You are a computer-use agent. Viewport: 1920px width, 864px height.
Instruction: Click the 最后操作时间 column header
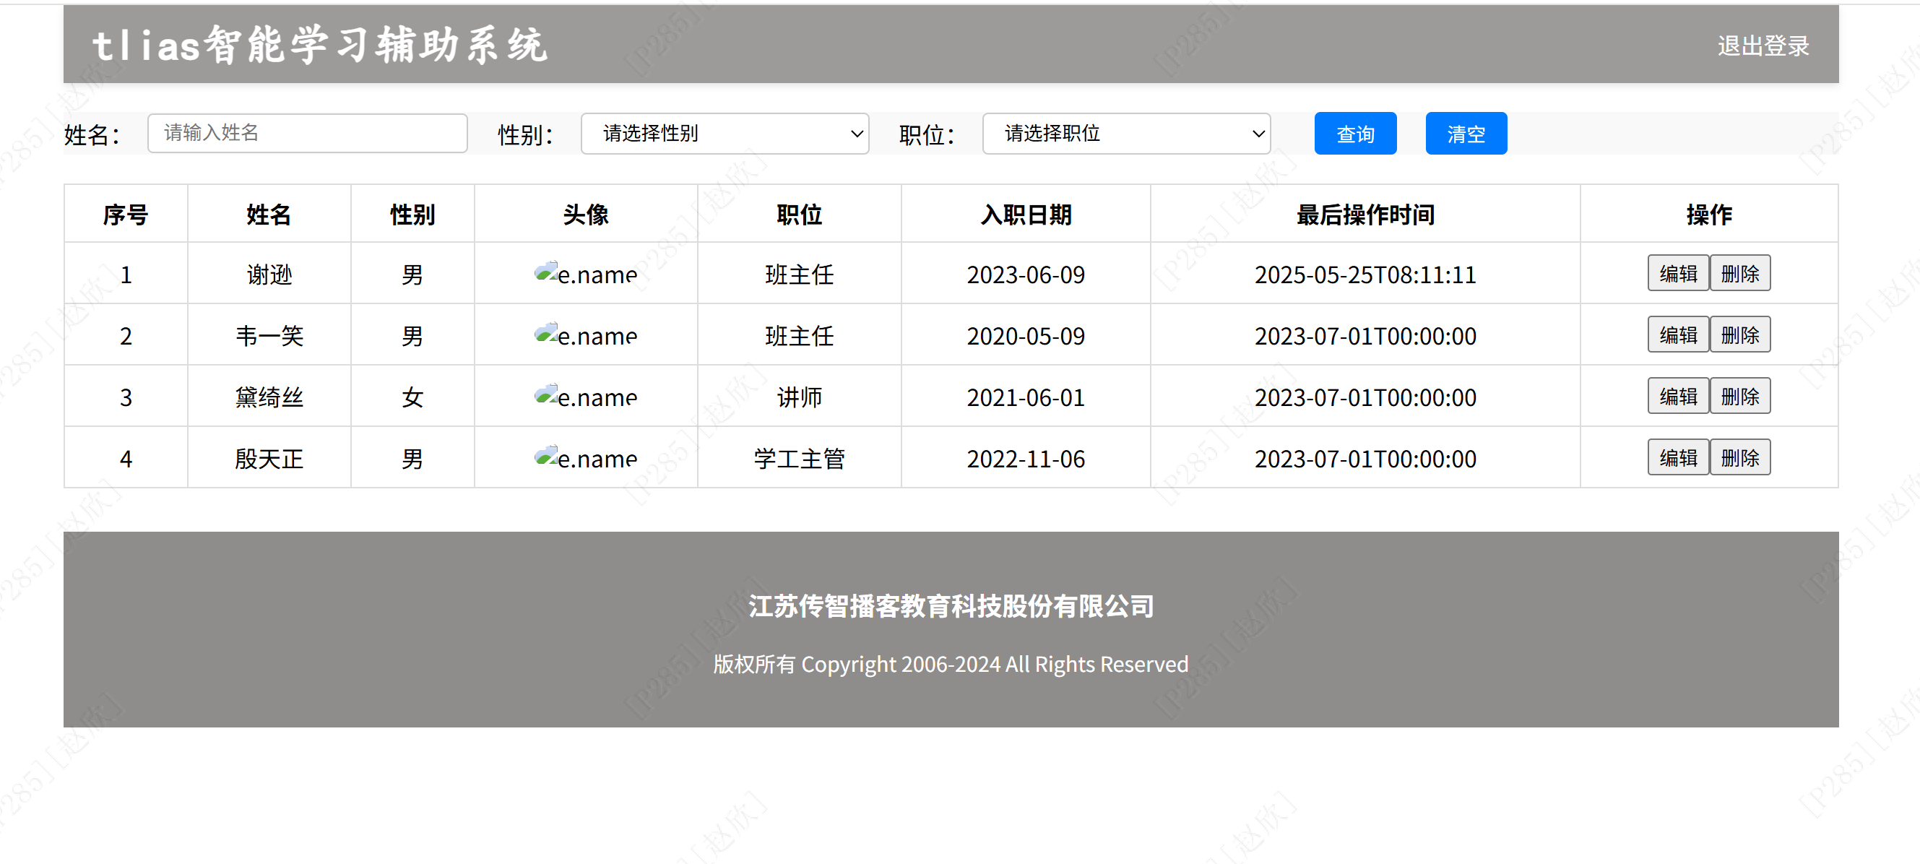click(x=1365, y=215)
